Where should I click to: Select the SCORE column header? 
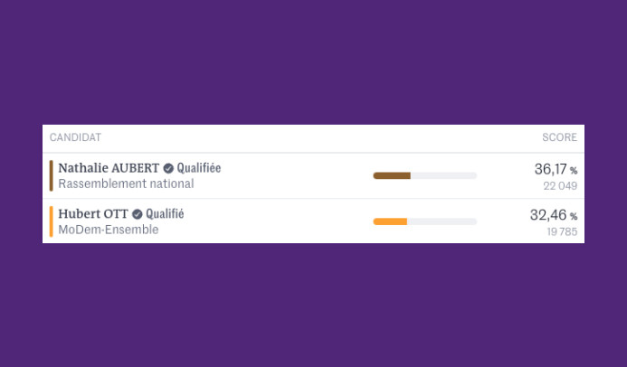pyautogui.click(x=559, y=137)
